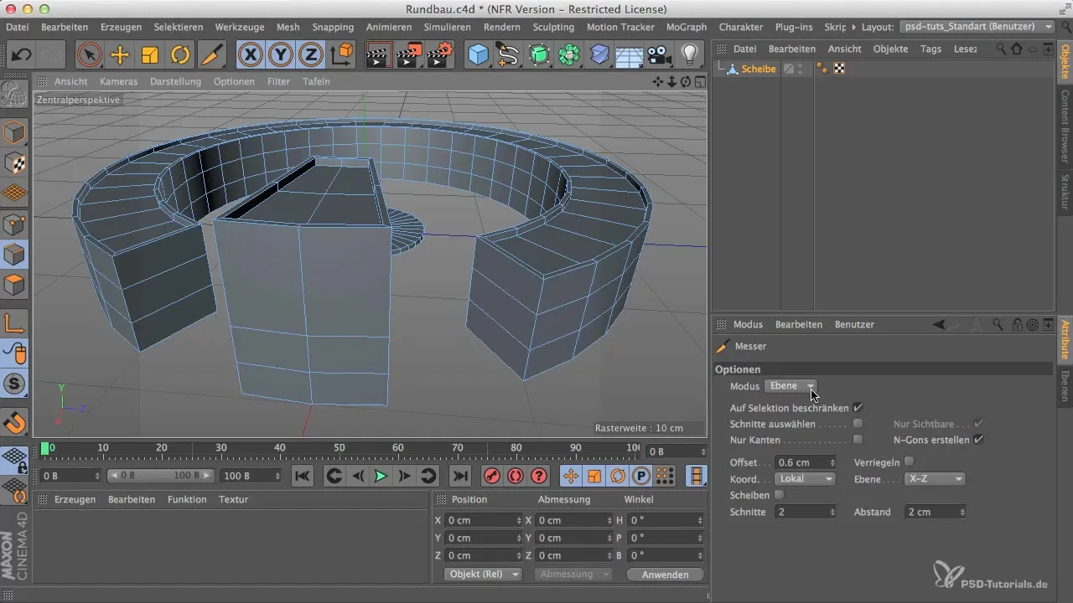Switch to Points mode
Screen dimensions: 1073x603
[x=14, y=224]
